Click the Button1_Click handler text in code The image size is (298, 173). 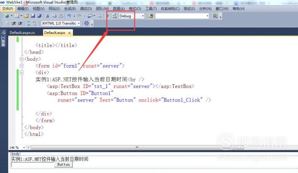182,100
